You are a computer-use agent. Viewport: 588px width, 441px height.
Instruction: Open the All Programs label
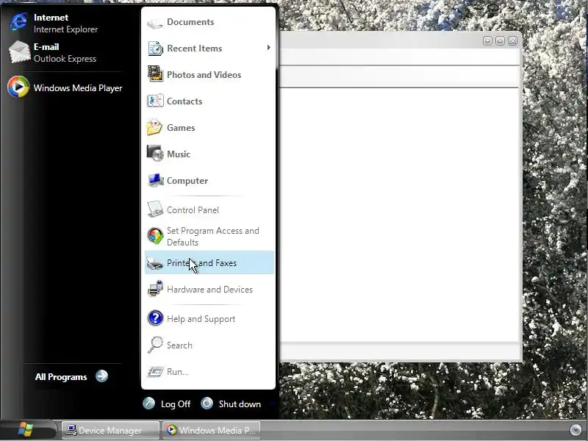click(61, 377)
